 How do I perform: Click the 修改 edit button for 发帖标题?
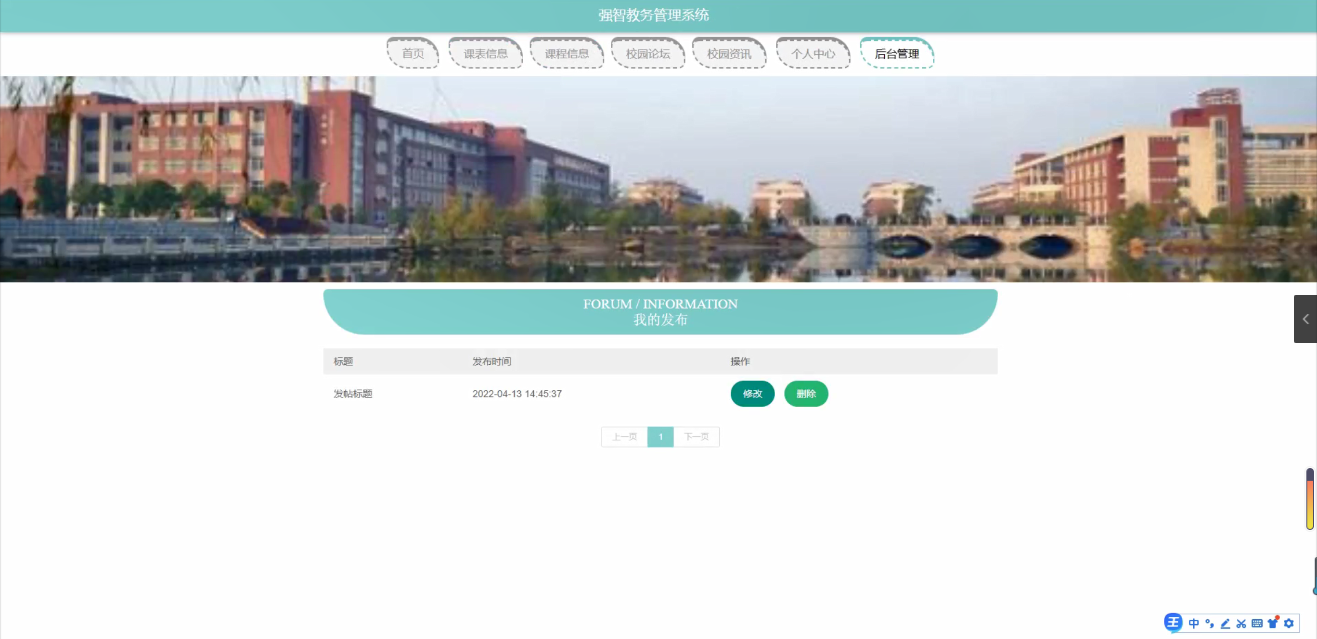point(752,394)
